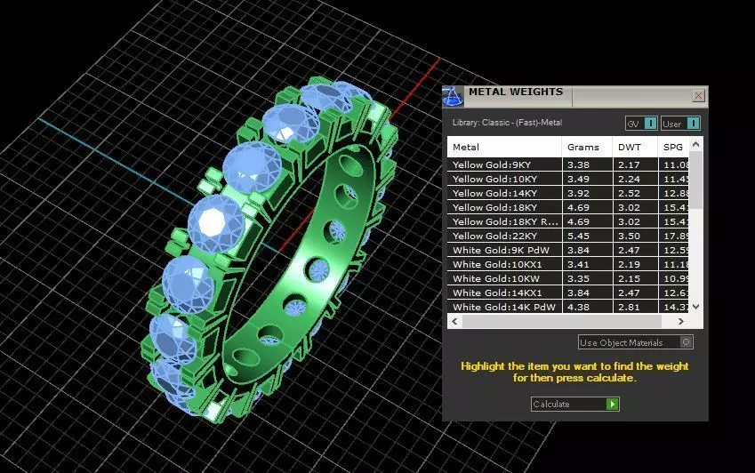755x473 pixels.
Task: Enable the Use Object Materials option
Action: click(635, 342)
